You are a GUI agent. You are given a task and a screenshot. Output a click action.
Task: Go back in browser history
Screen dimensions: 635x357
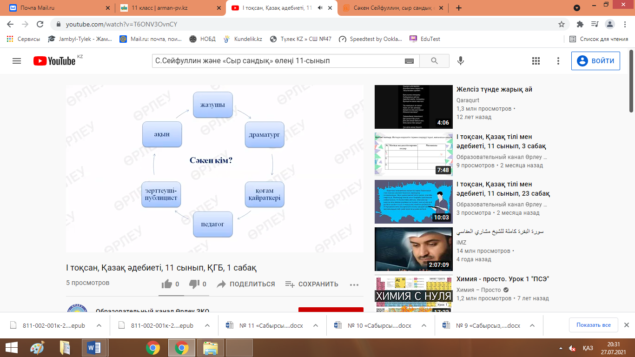point(10,24)
